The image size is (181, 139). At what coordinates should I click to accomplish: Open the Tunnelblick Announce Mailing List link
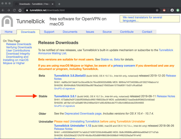(106, 52)
